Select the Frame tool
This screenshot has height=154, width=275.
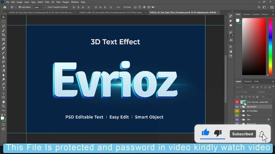[3, 39]
